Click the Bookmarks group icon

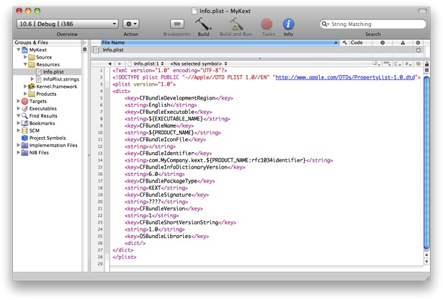[x=24, y=123]
